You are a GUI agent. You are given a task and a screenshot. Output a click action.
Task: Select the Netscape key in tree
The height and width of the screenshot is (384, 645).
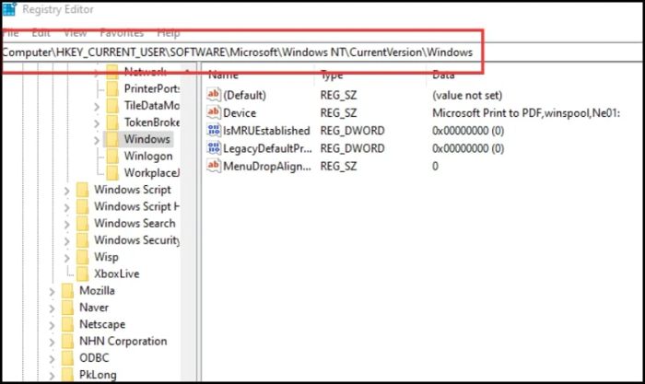coord(101,324)
